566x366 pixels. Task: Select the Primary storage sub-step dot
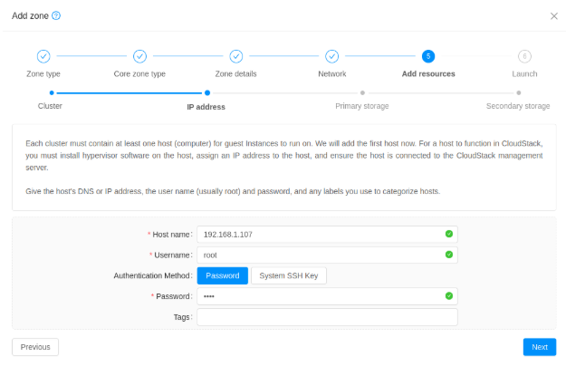coord(362,93)
